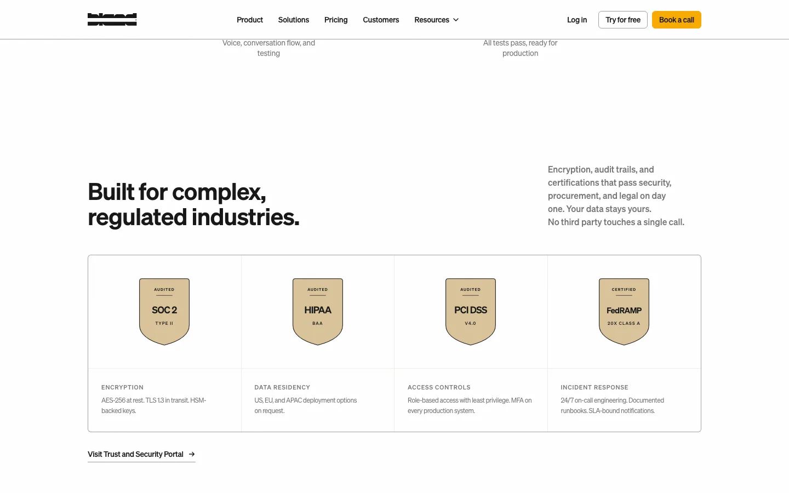Click the Bland logo in the header
The width and height of the screenshot is (789, 493).
tap(112, 20)
